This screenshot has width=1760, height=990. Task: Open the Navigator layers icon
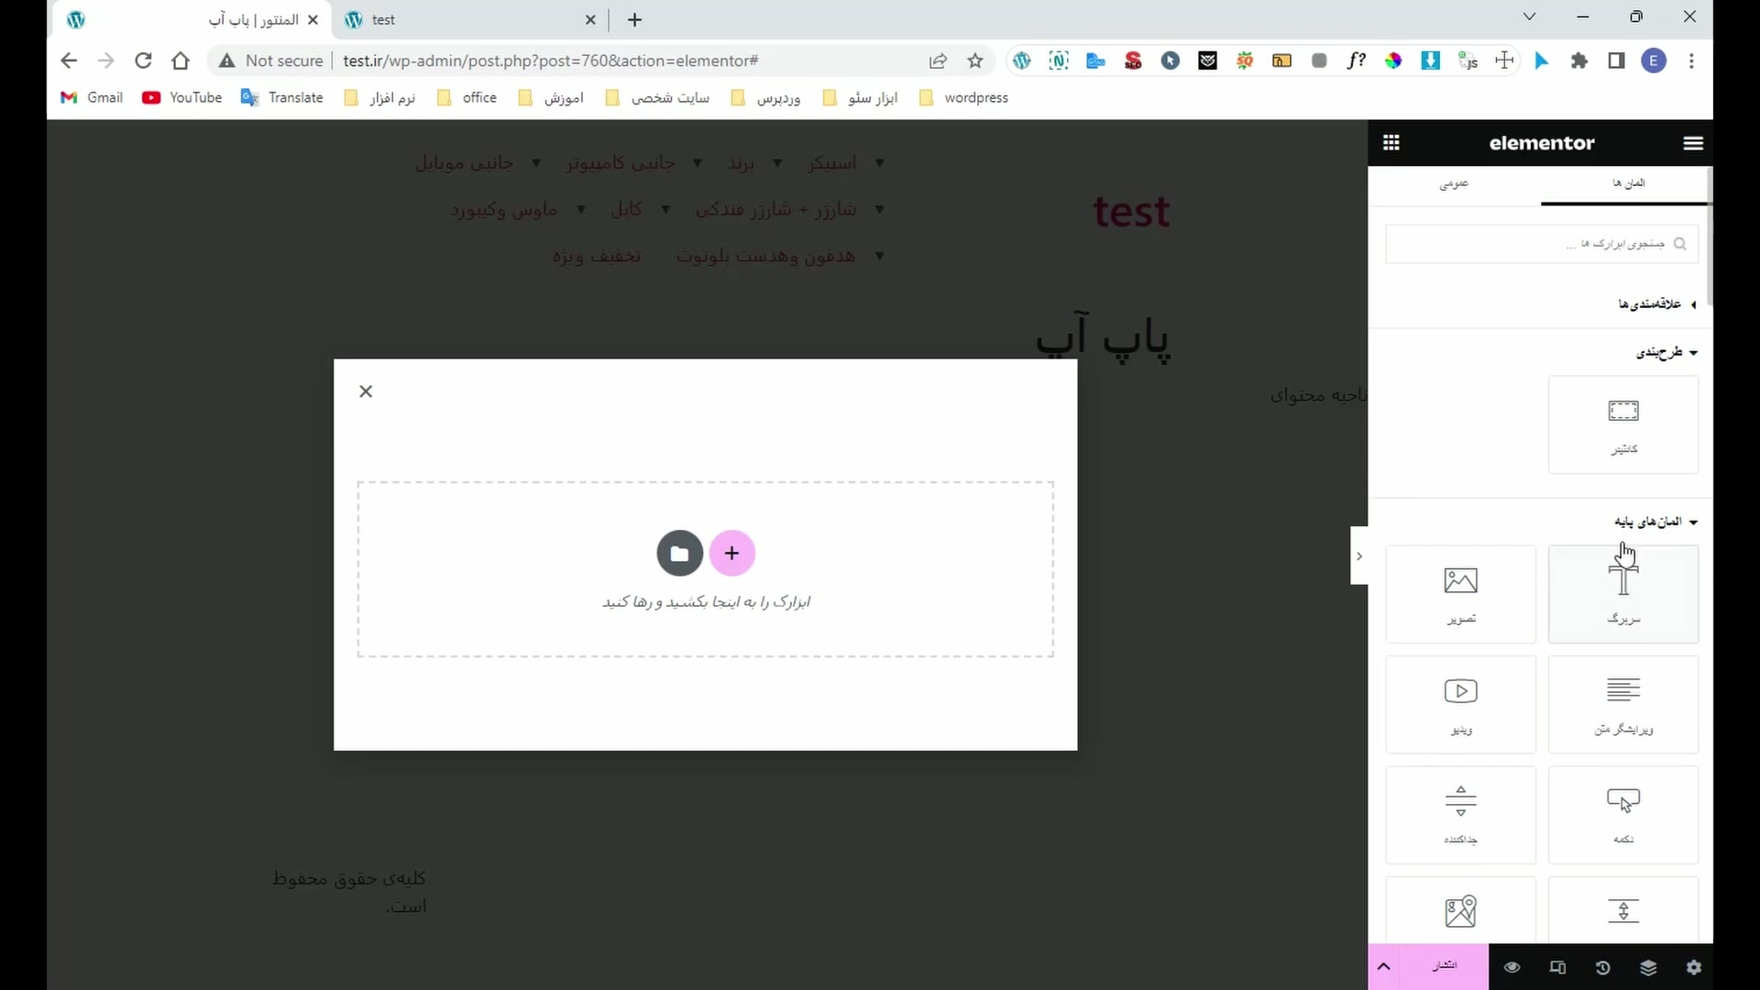[1648, 967]
